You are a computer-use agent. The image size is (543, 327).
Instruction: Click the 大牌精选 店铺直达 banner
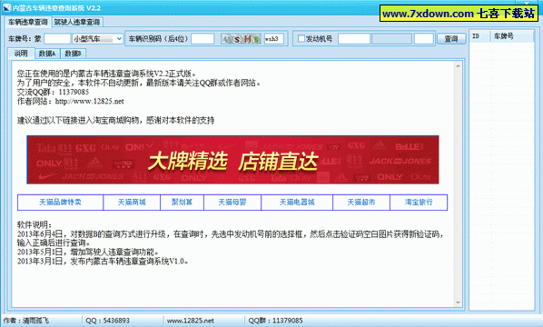tap(232, 160)
